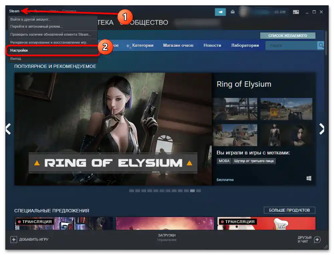This screenshot has width=334, height=255.
Task: Click ПОПУЛЯРНОЕ И РЕКОМЕНДУЕМОЕ heading
Action: [55, 66]
